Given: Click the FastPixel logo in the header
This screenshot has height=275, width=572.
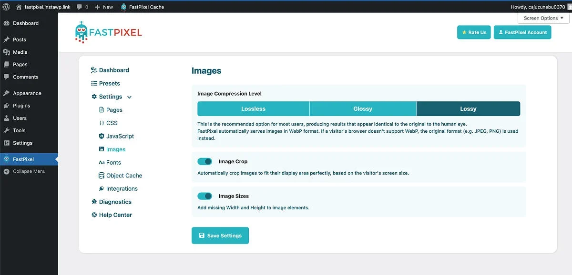Looking at the screenshot, I should (x=108, y=32).
